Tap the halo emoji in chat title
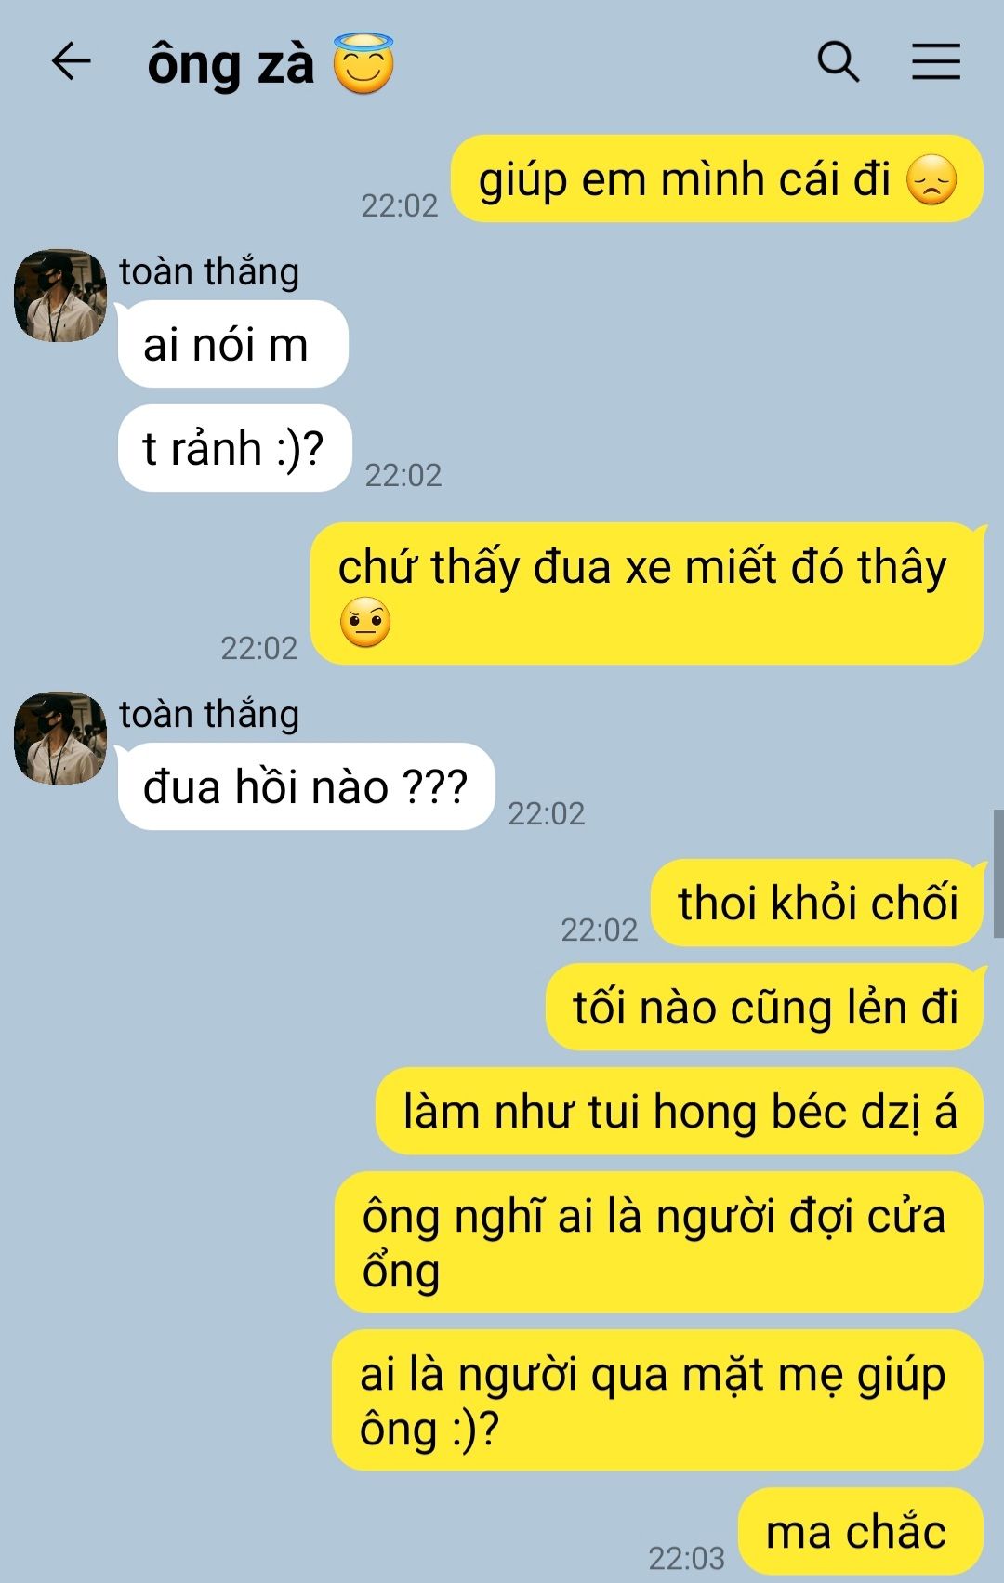1004x1583 pixels. pos(363,62)
